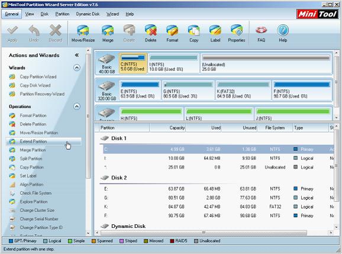
Task: Click the down arrow of sidebar scrollbar
Action: (x=88, y=233)
